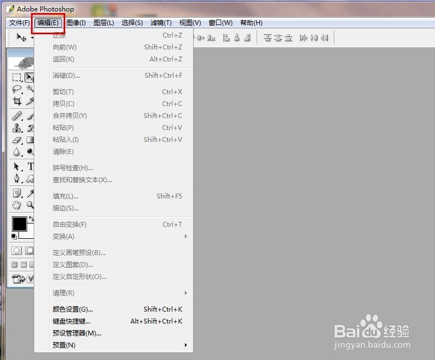Select the Healing Brush tool
Image resolution: width=435 pixels, height=360 pixels.
coord(17,116)
